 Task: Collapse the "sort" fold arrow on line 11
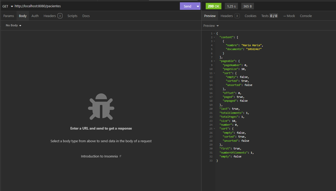(214, 73)
